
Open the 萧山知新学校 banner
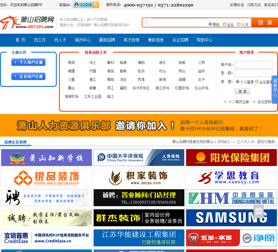(x=47, y=158)
